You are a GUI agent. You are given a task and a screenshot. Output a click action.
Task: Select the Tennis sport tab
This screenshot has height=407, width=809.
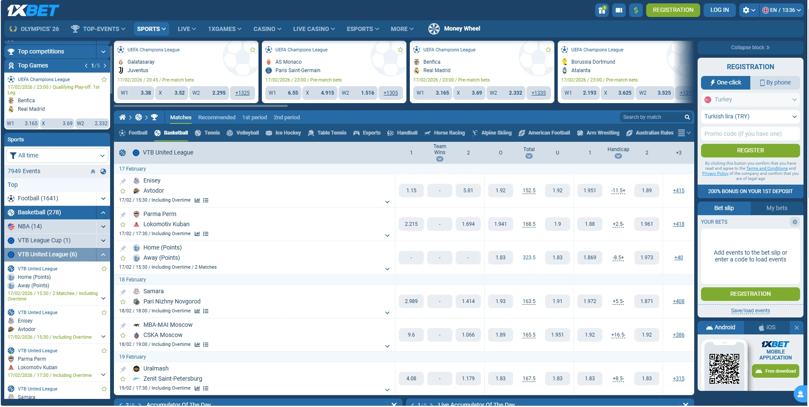point(207,133)
